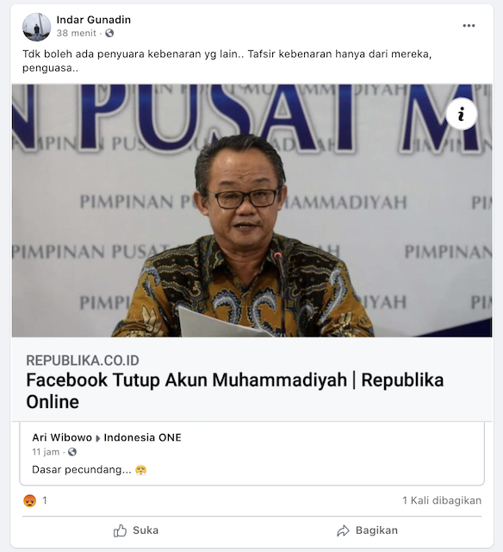Click the 11 jam timestamp
This screenshot has width=503, height=552.
tap(46, 452)
